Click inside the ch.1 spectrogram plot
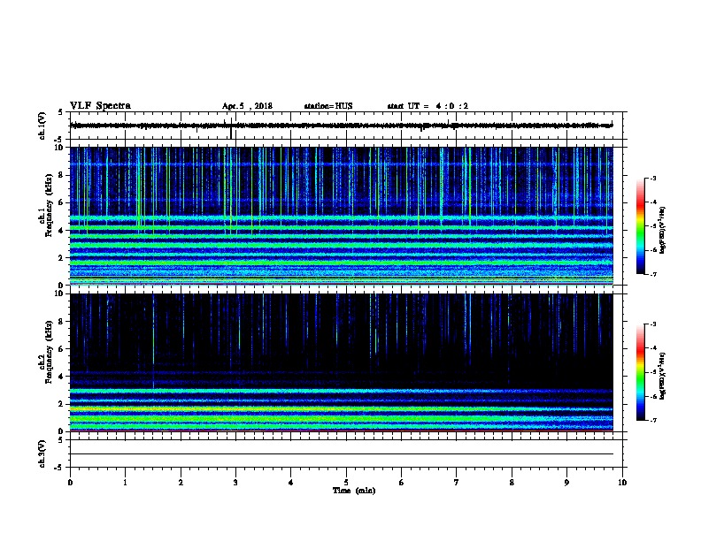701x541 pixels. (342, 216)
